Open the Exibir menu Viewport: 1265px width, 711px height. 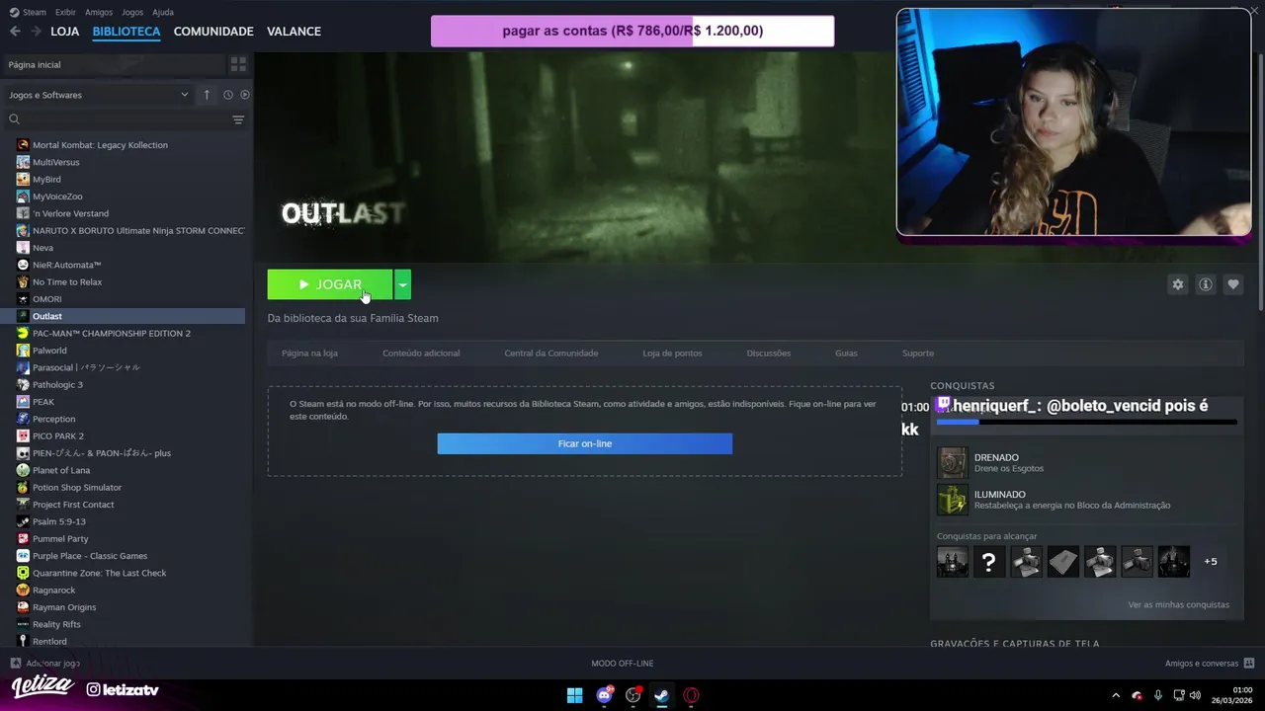(x=65, y=12)
